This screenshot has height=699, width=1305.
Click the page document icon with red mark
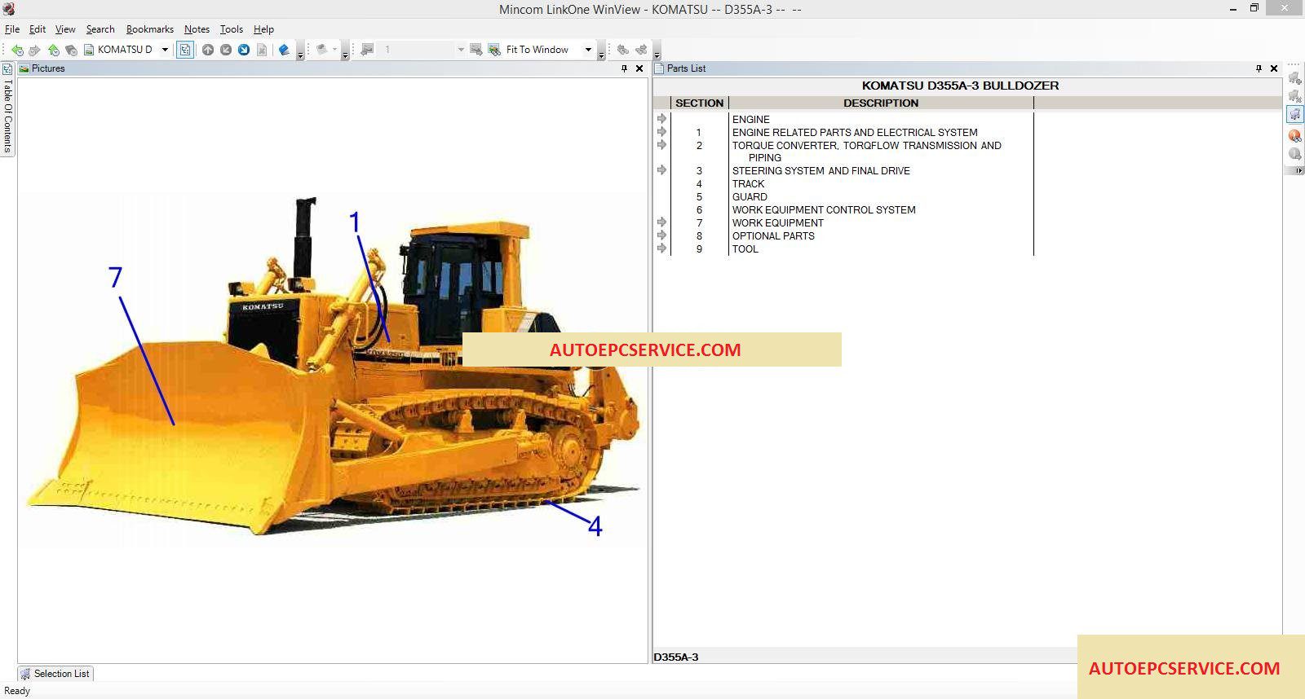pos(262,50)
